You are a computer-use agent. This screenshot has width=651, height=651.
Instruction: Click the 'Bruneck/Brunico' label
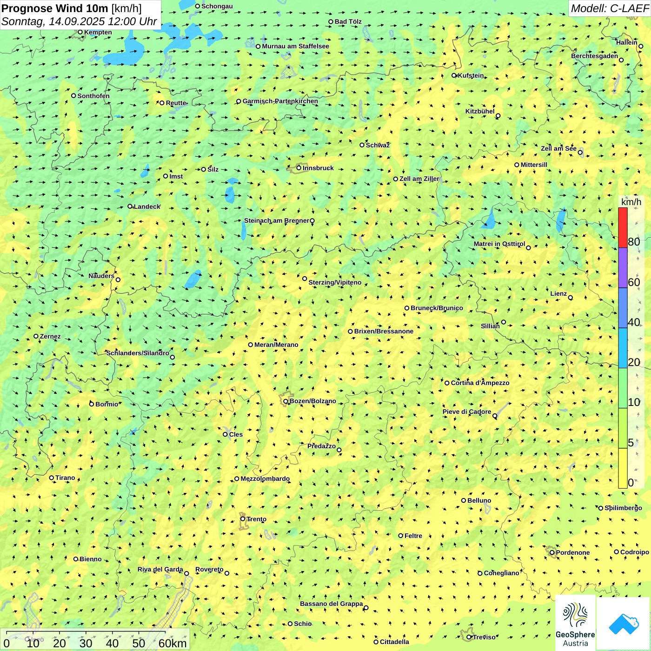coord(437,308)
